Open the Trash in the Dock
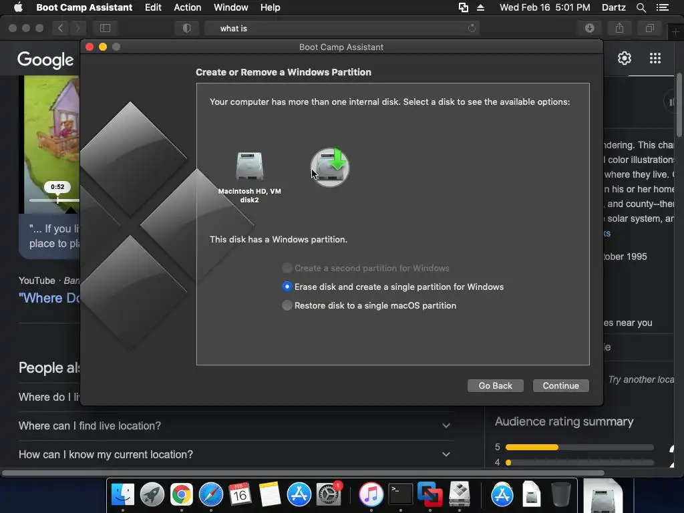 pos(561,494)
